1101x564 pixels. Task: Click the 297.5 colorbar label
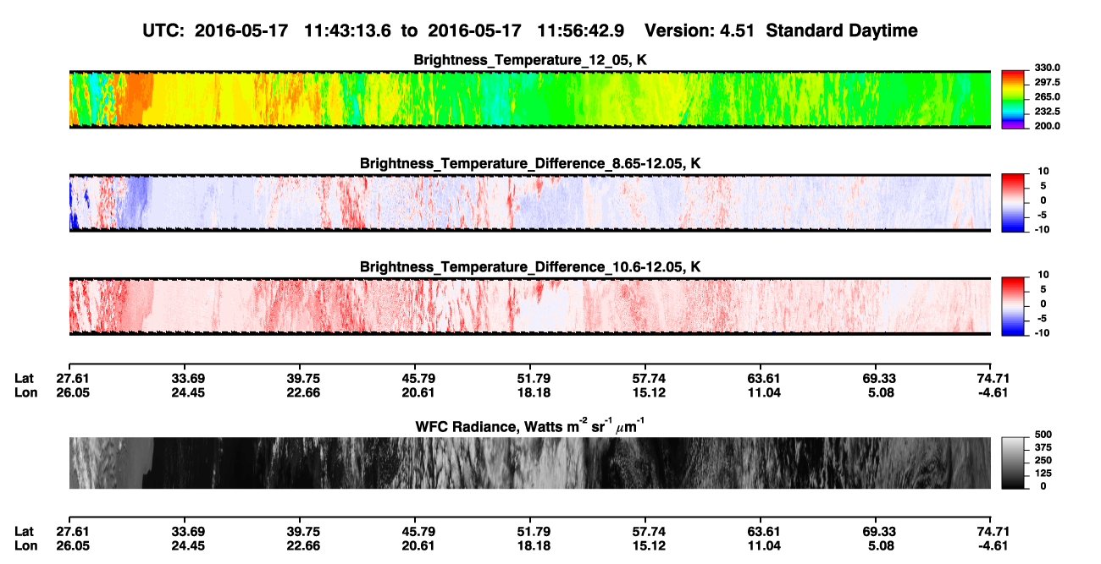pos(1047,82)
